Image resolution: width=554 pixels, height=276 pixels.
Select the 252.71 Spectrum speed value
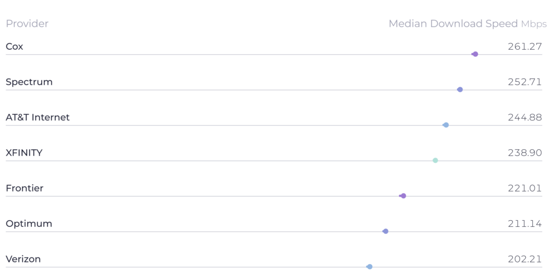point(525,82)
